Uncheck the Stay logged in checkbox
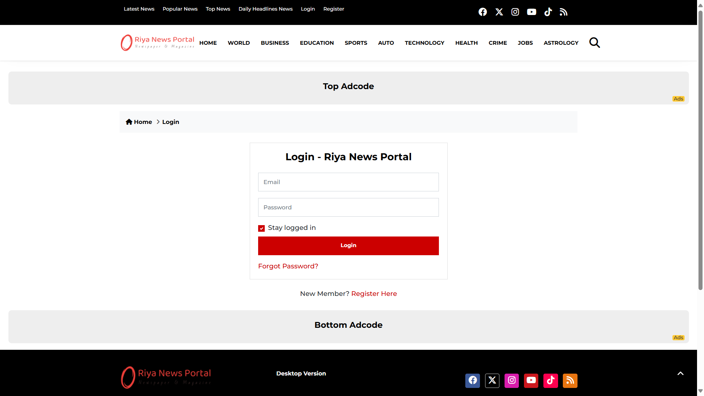 (261, 228)
